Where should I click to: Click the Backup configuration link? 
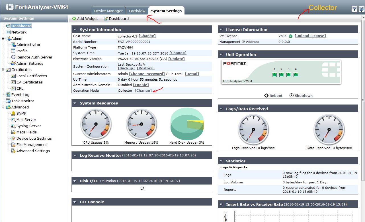coord(126,68)
